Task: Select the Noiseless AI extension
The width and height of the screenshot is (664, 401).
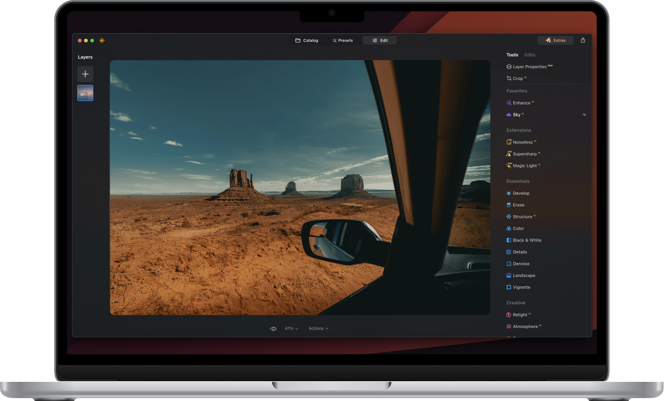Action: 523,142
